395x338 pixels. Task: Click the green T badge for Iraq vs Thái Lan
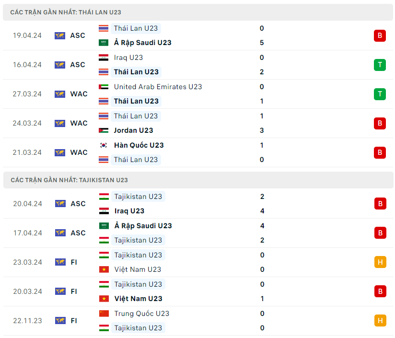380,65
